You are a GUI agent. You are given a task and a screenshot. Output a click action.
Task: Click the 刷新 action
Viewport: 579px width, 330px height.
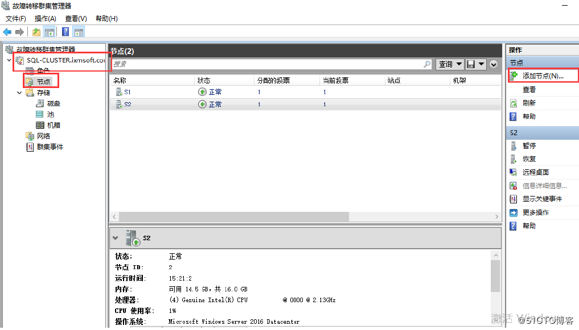529,103
